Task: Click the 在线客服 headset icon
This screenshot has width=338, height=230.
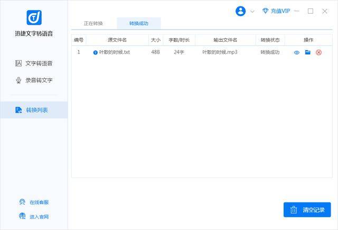Action: (x=22, y=202)
